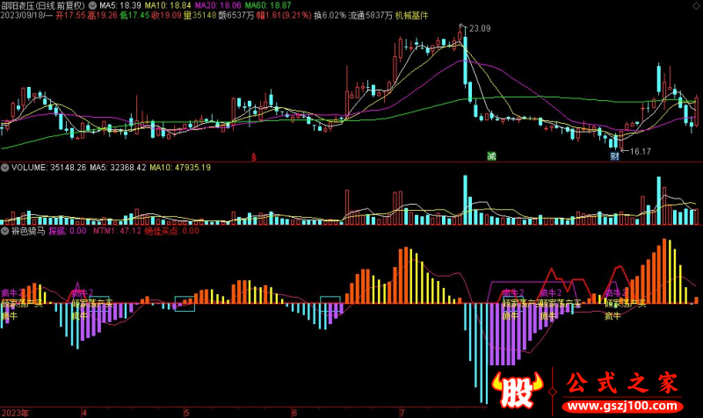This screenshot has height=418, width=703.
Task: Click the volume MA10: 47935.19 label
Action: (x=180, y=168)
